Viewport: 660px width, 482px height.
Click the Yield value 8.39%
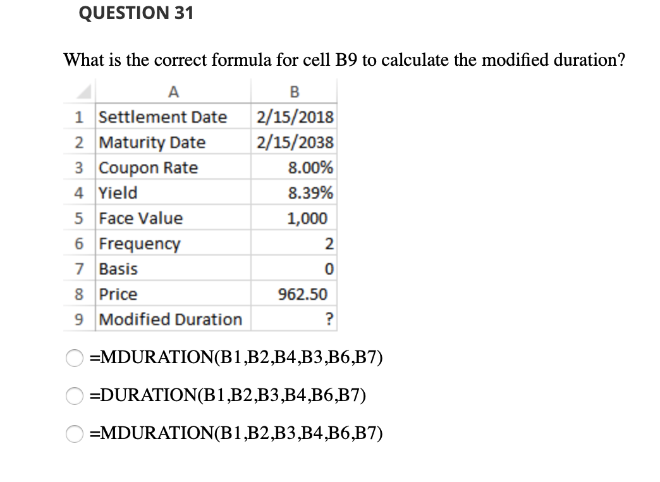294,192
